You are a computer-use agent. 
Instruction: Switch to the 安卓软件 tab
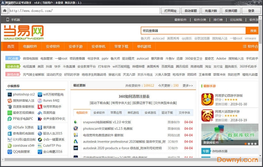(x=99, y=113)
